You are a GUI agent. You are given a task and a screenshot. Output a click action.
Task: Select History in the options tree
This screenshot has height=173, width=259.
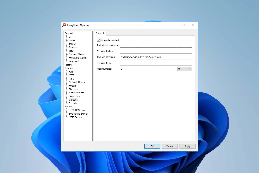point(68,65)
